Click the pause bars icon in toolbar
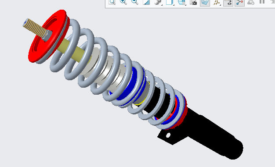 coord(262,2)
